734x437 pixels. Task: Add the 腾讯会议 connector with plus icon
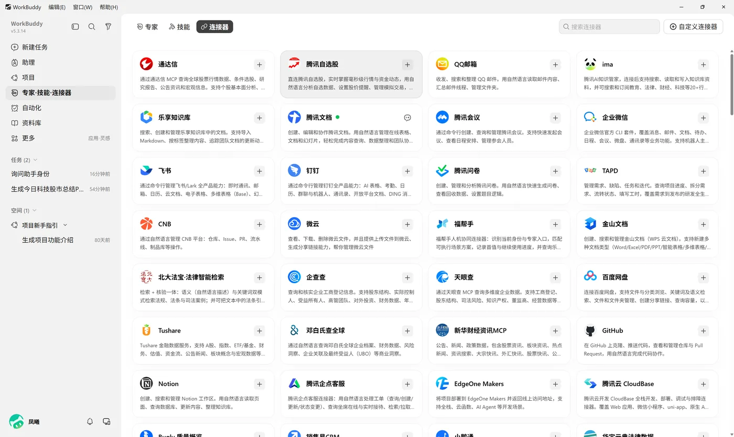pos(555,118)
